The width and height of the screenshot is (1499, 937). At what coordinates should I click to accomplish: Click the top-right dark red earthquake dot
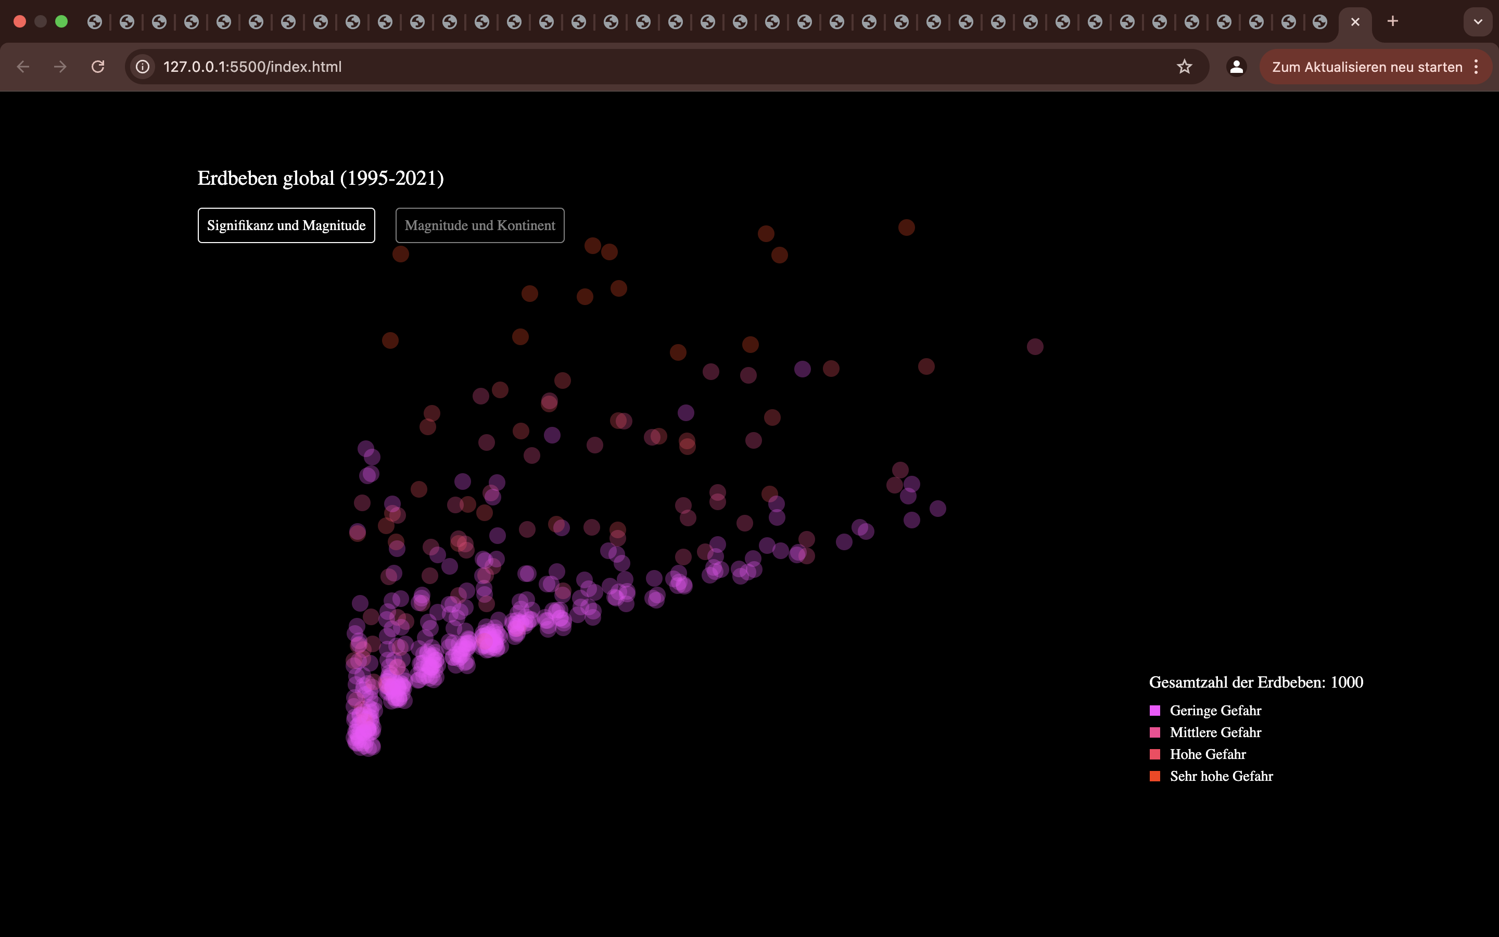click(906, 227)
